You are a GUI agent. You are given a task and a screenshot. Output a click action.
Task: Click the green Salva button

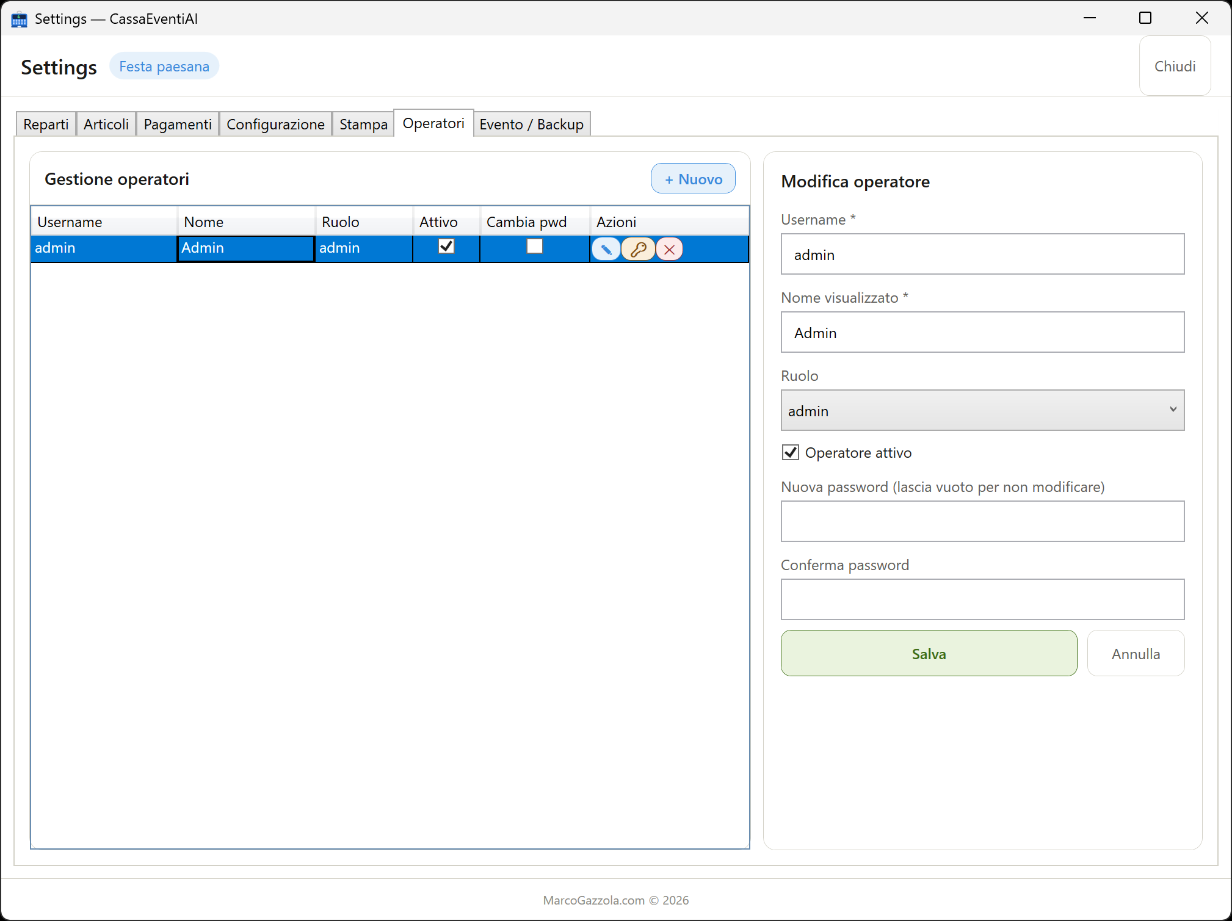tap(929, 653)
